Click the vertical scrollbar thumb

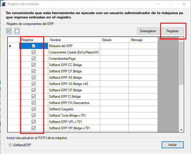point(181,63)
